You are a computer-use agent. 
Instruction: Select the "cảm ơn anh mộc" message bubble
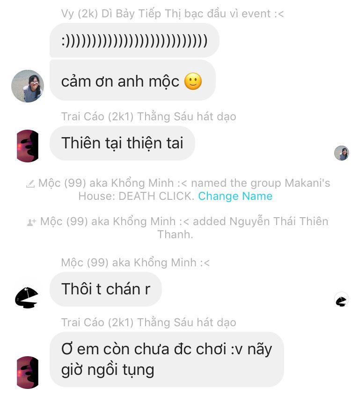tap(132, 80)
